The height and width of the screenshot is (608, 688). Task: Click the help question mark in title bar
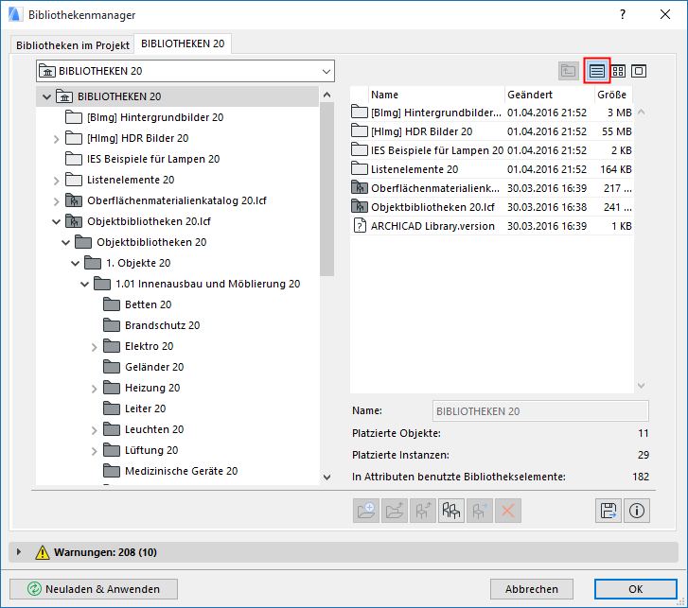point(623,14)
